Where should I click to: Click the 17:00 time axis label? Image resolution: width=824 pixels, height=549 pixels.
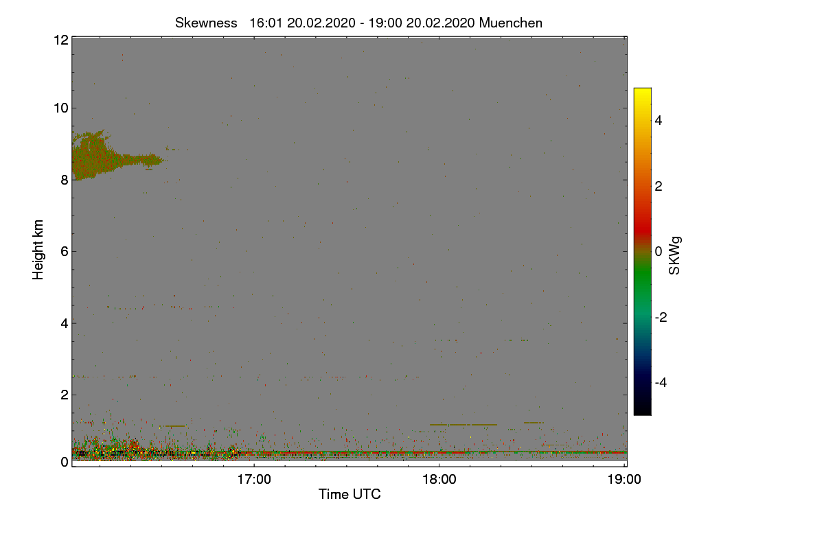click(254, 480)
